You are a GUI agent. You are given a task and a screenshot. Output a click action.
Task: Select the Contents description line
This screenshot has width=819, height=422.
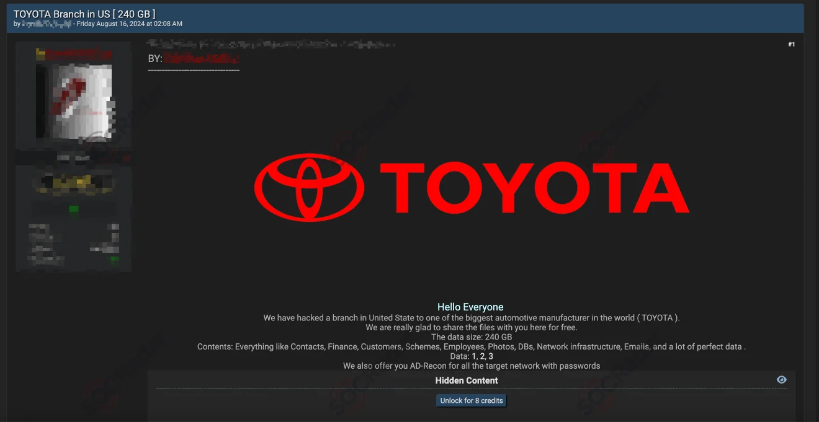pos(472,346)
